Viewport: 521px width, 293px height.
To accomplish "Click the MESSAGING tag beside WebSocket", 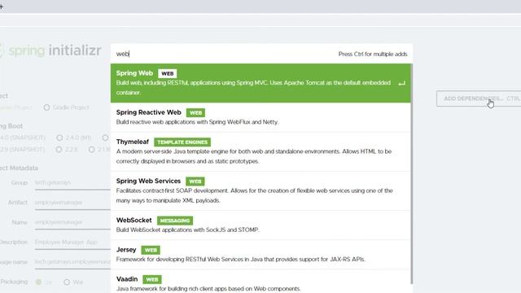I will (175, 221).
